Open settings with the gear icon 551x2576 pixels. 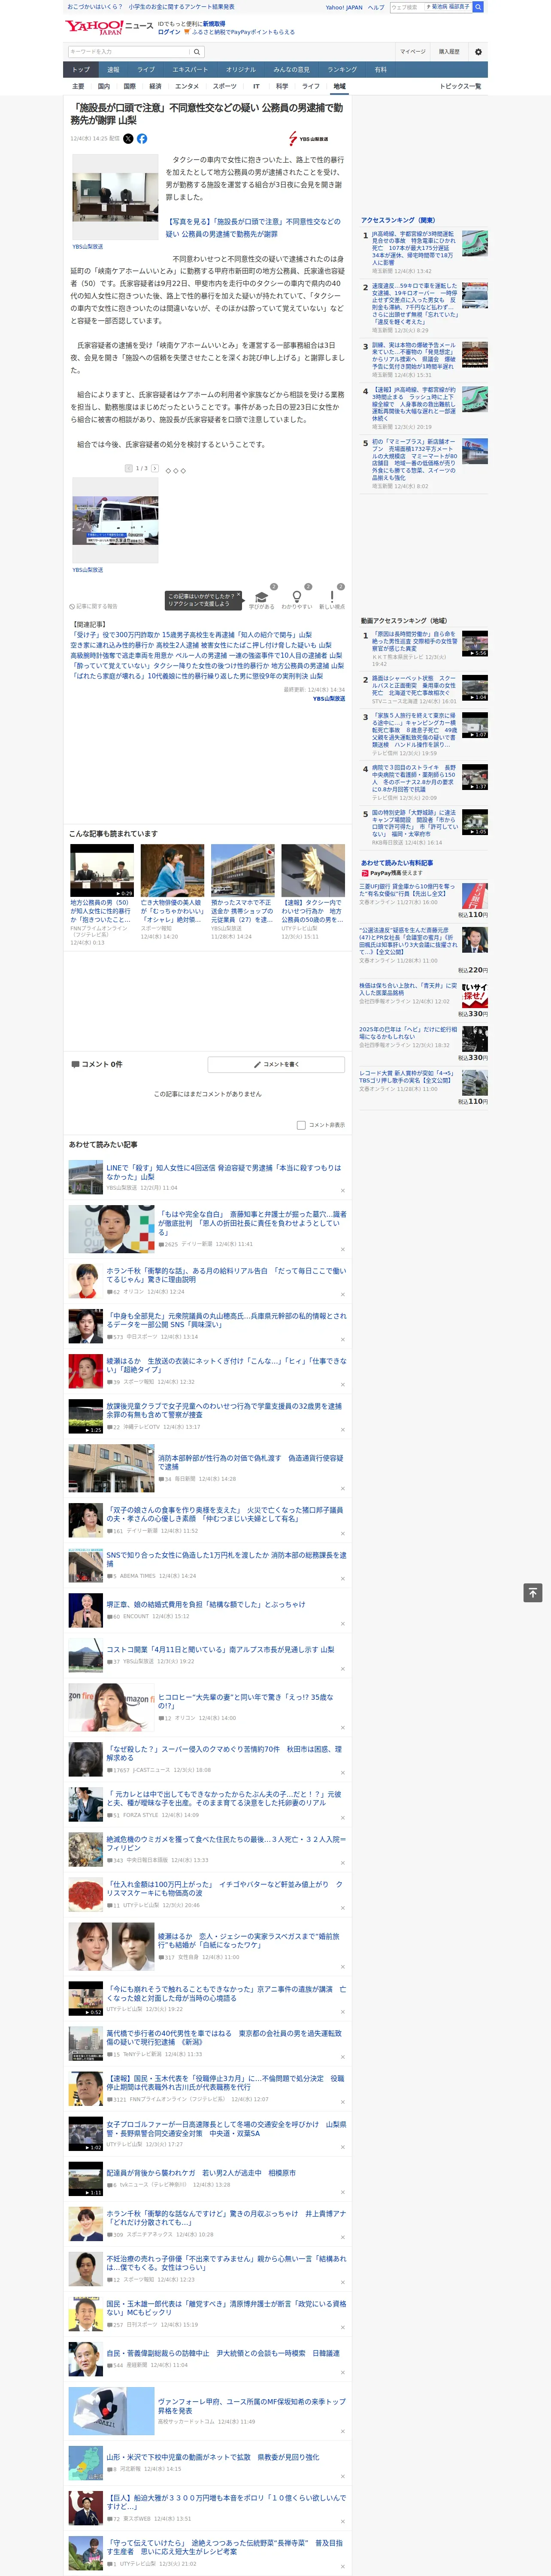point(478,51)
